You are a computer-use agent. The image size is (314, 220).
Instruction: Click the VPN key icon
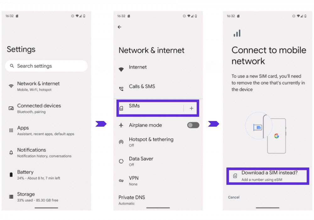pos(121,181)
